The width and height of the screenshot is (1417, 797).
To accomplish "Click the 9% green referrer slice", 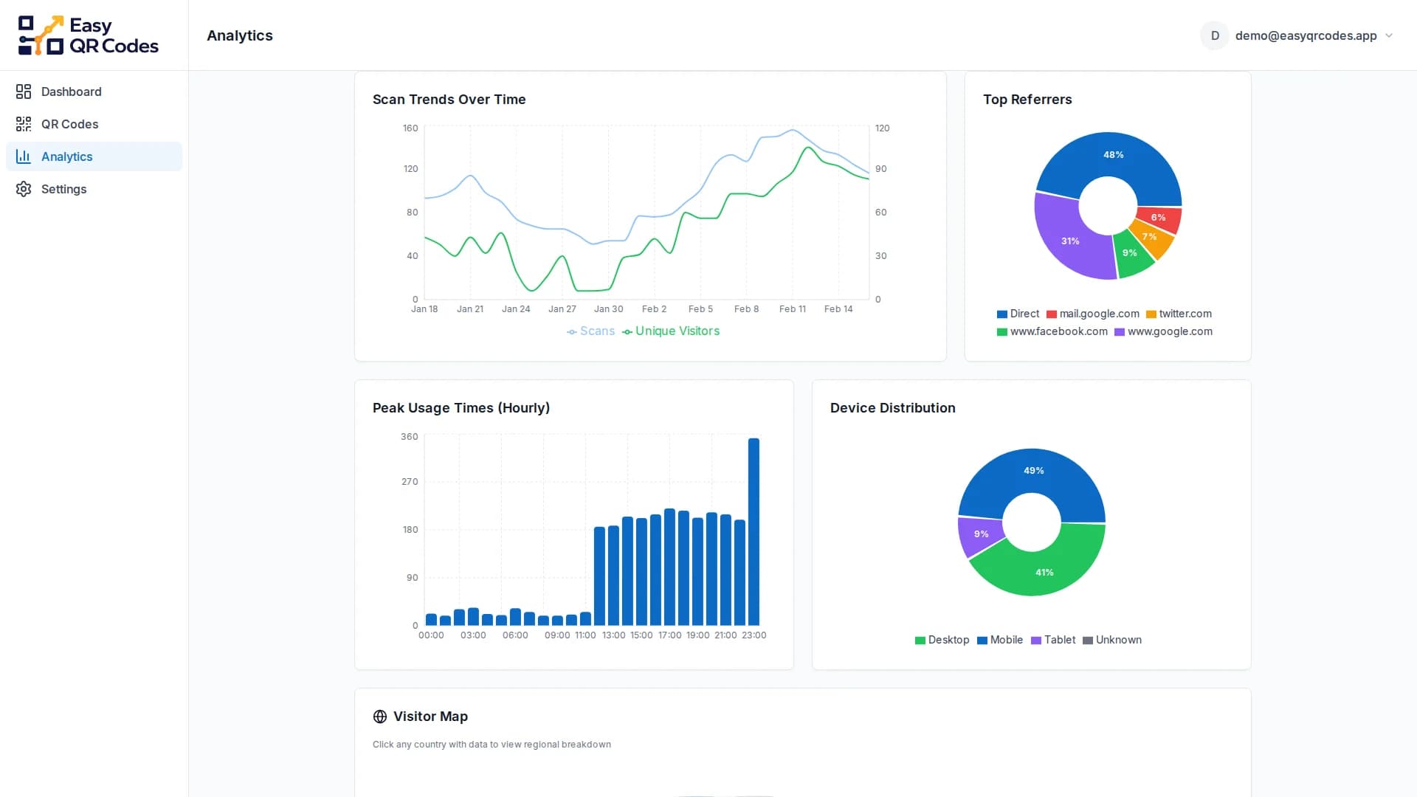I will tap(1130, 253).
